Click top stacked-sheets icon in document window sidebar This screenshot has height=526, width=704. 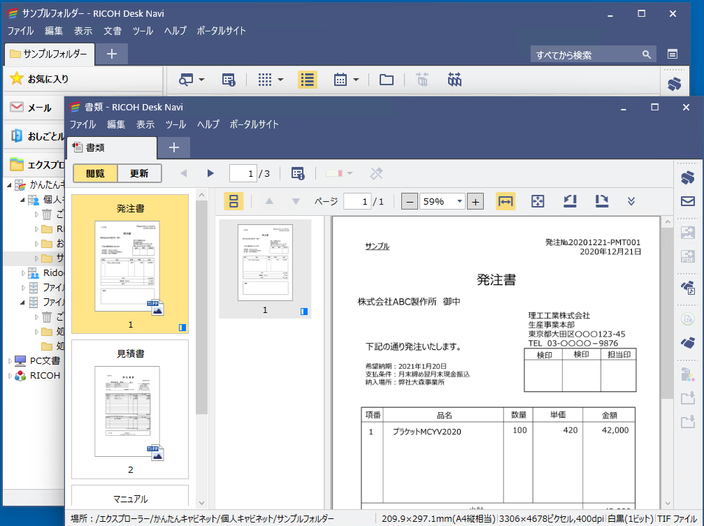tap(688, 177)
